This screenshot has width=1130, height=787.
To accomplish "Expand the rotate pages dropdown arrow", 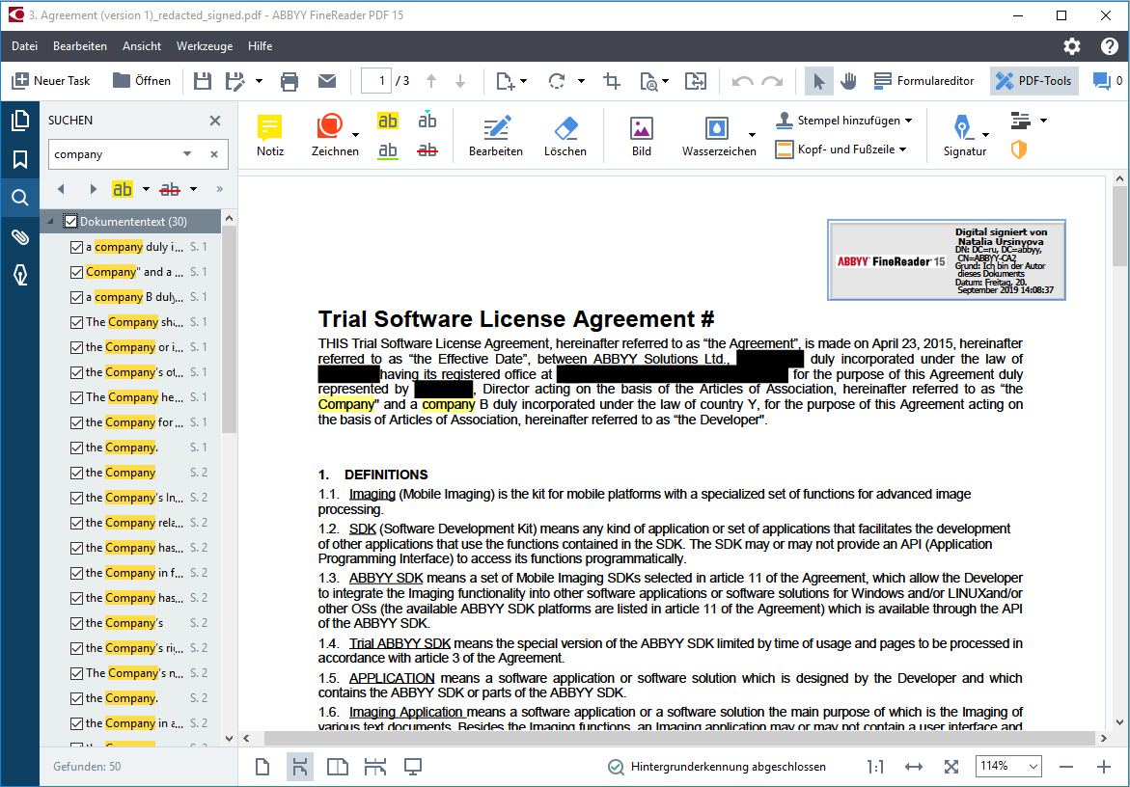I will point(581,81).
